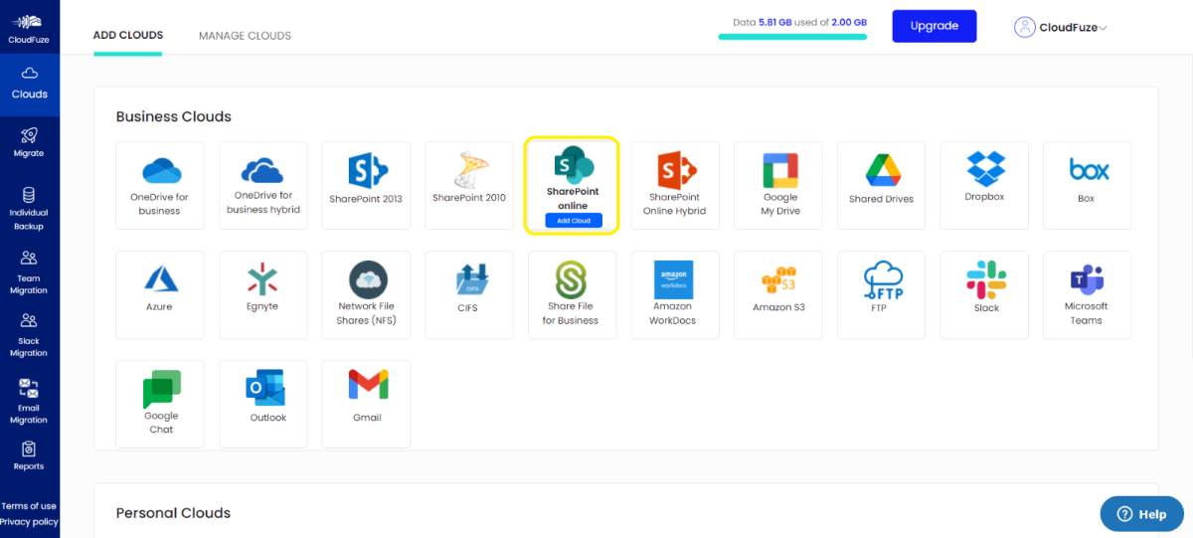Pick the Google My Drive cloud

click(x=778, y=185)
